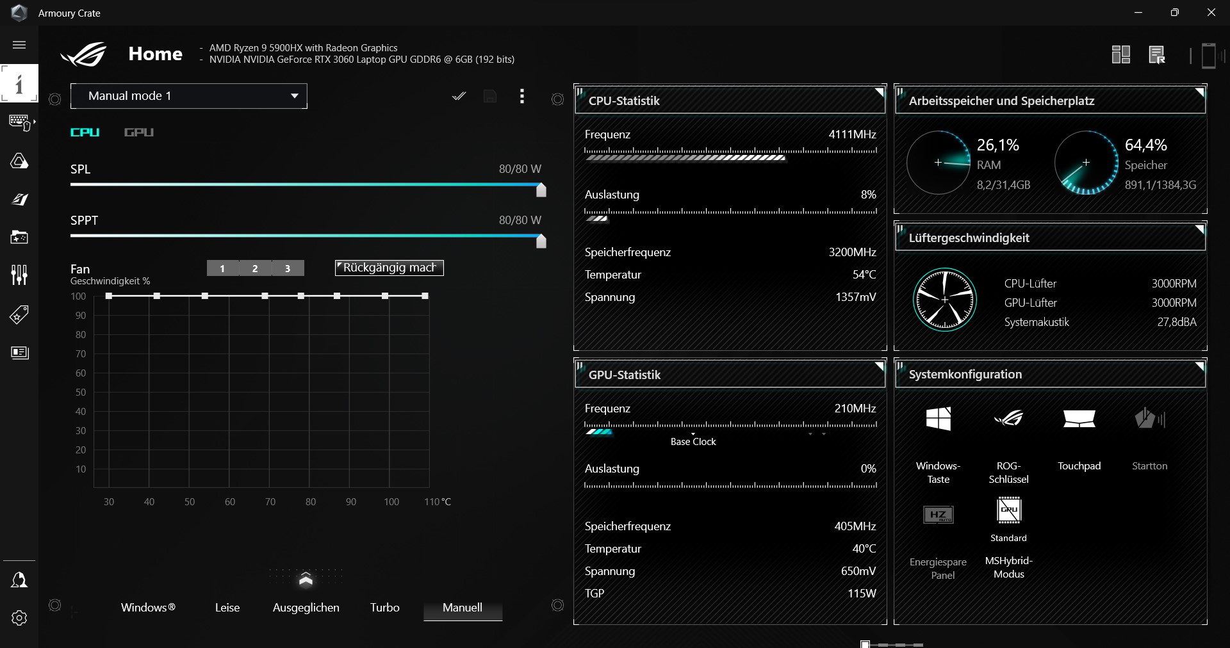
Task: Switch to the GPU tab
Action: click(x=139, y=133)
